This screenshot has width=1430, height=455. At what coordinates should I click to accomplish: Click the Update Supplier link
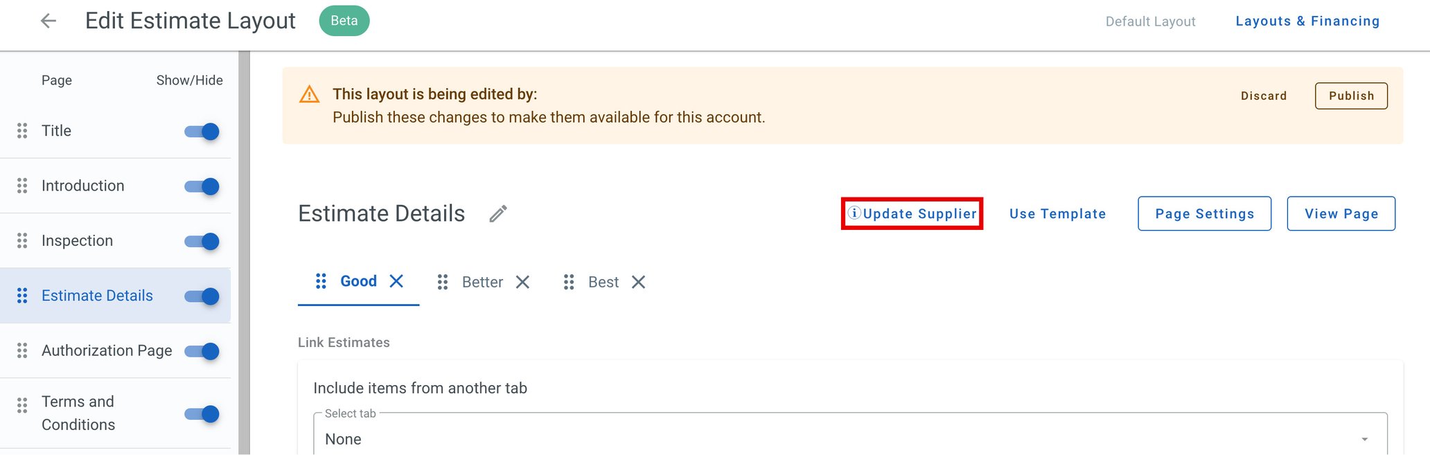918,213
